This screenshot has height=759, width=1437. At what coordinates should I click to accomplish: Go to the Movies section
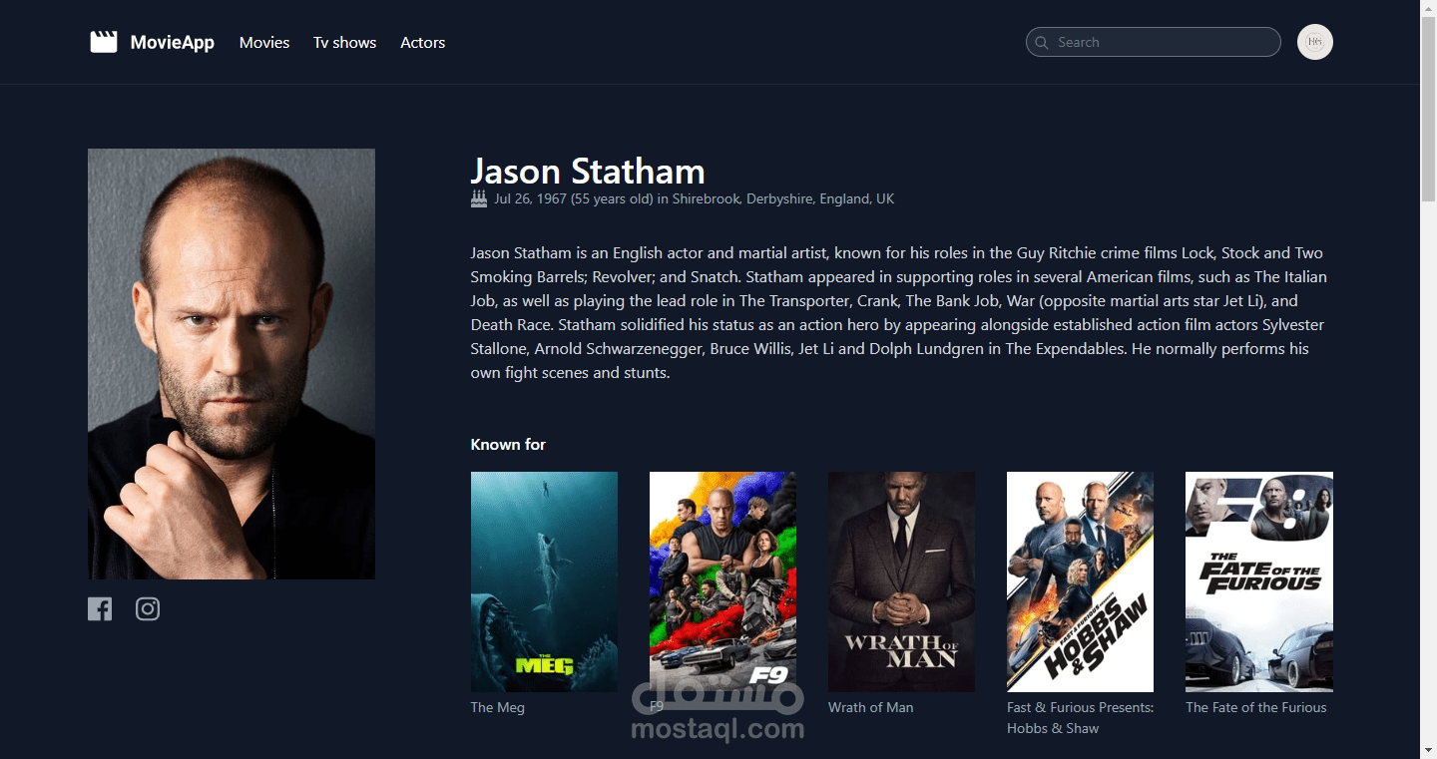pyautogui.click(x=264, y=42)
